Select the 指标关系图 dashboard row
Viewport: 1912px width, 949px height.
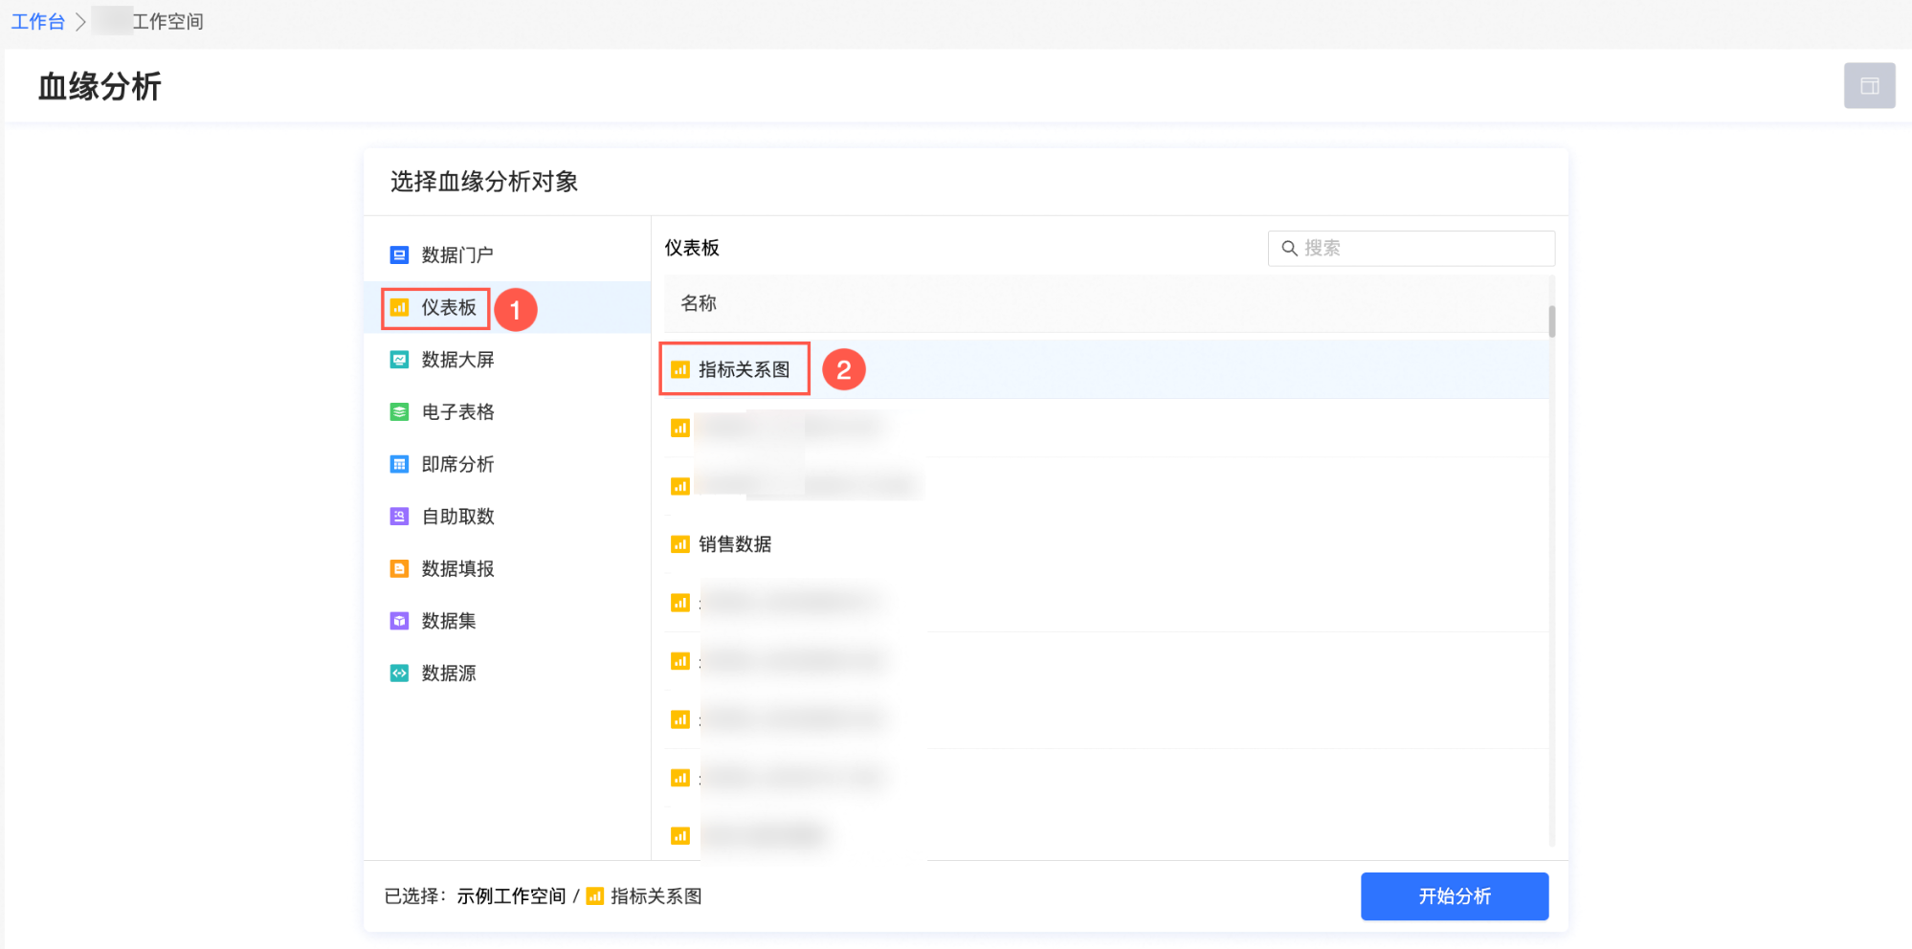1105,369
